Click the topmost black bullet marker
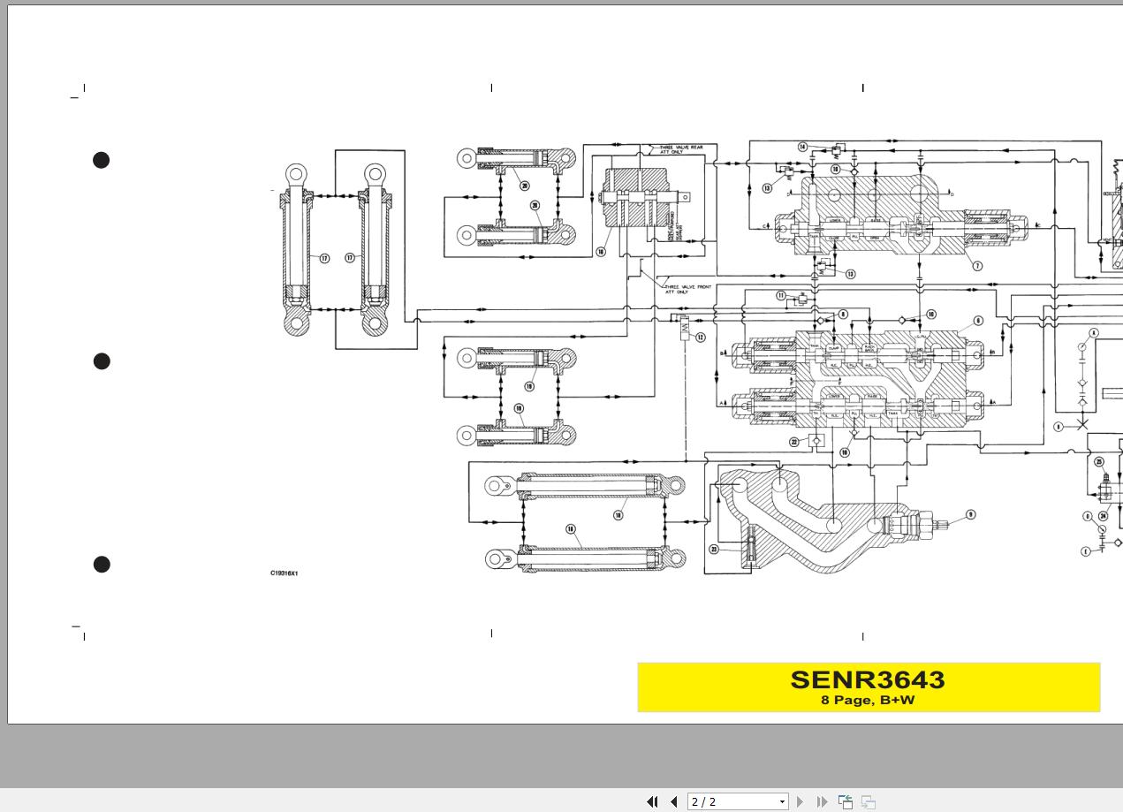The image size is (1123, 812). point(101,160)
